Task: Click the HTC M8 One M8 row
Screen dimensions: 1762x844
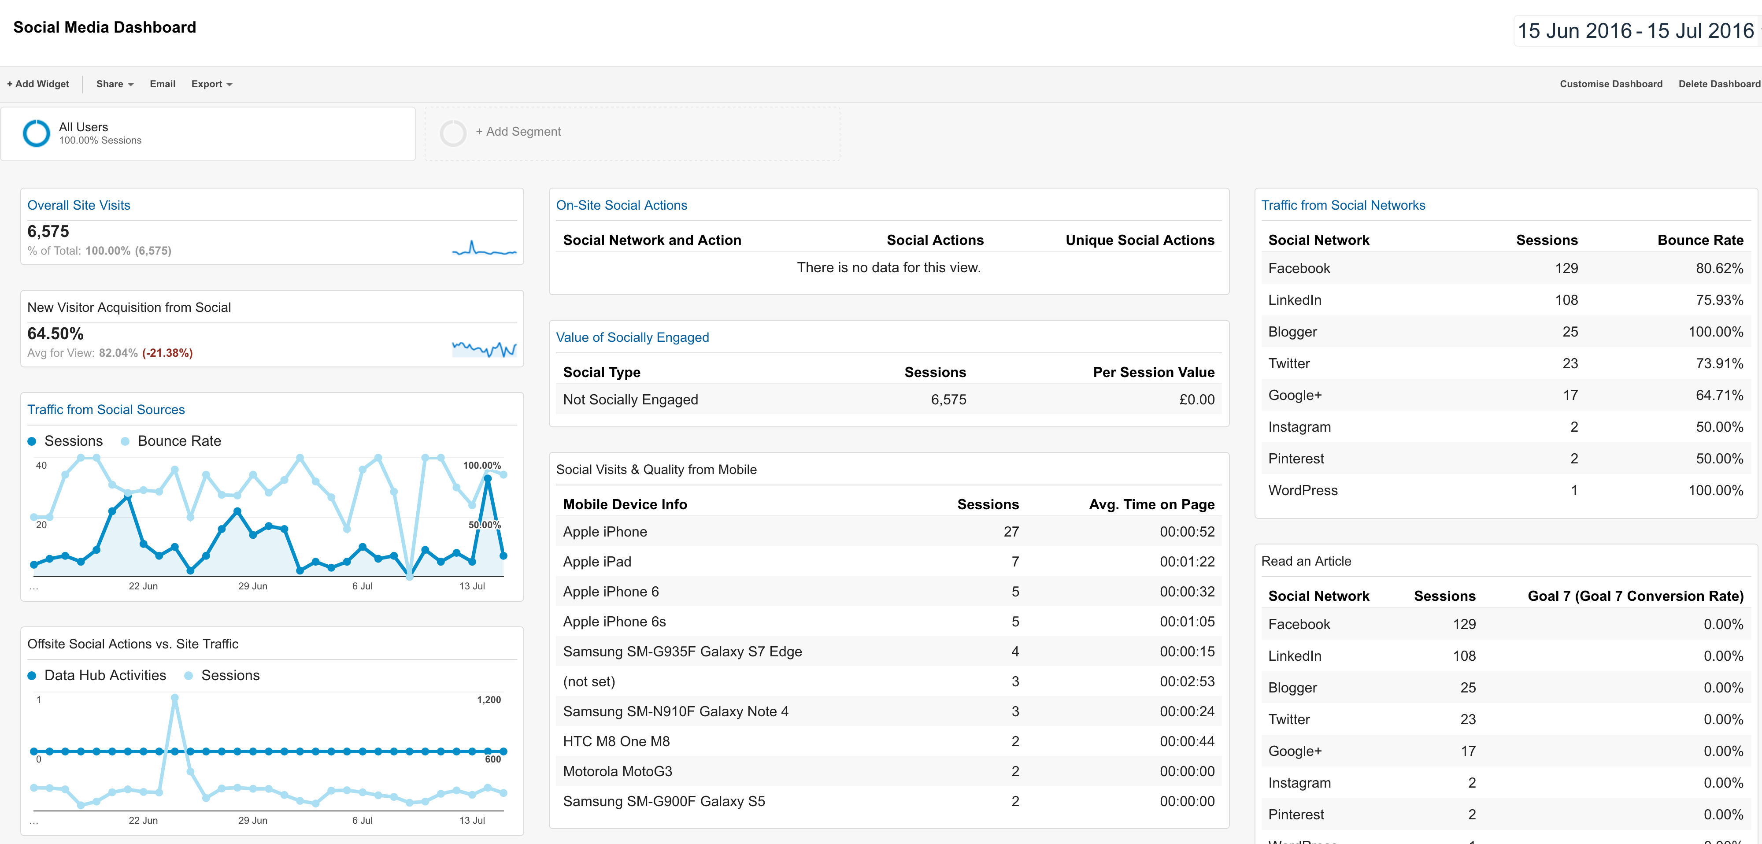Action: click(889, 741)
